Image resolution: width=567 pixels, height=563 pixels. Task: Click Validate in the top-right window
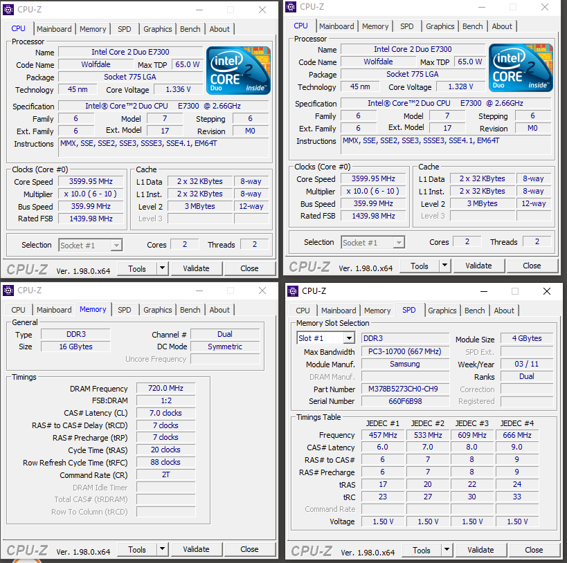pyautogui.click(x=478, y=266)
